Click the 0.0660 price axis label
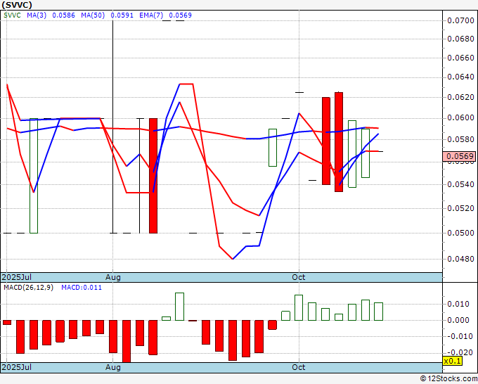Viewport: 478px width, 384px height. pos(460,58)
